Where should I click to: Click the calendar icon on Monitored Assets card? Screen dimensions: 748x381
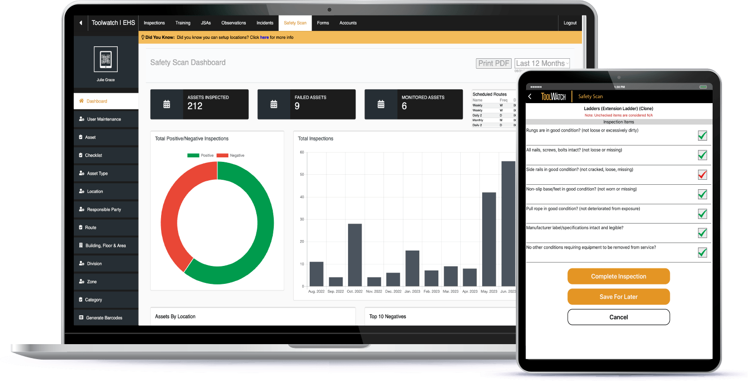[x=381, y=105]
